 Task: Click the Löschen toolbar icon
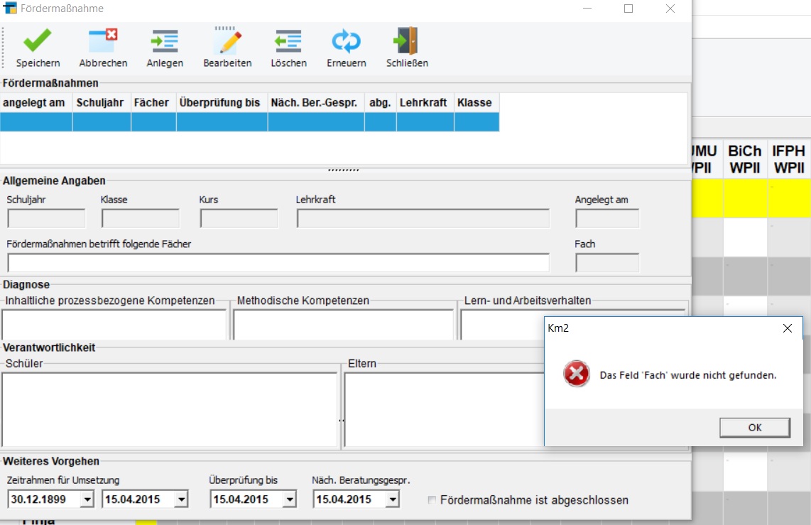pos(288,40)
